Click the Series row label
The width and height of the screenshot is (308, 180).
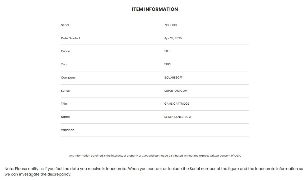coord(65,91)
